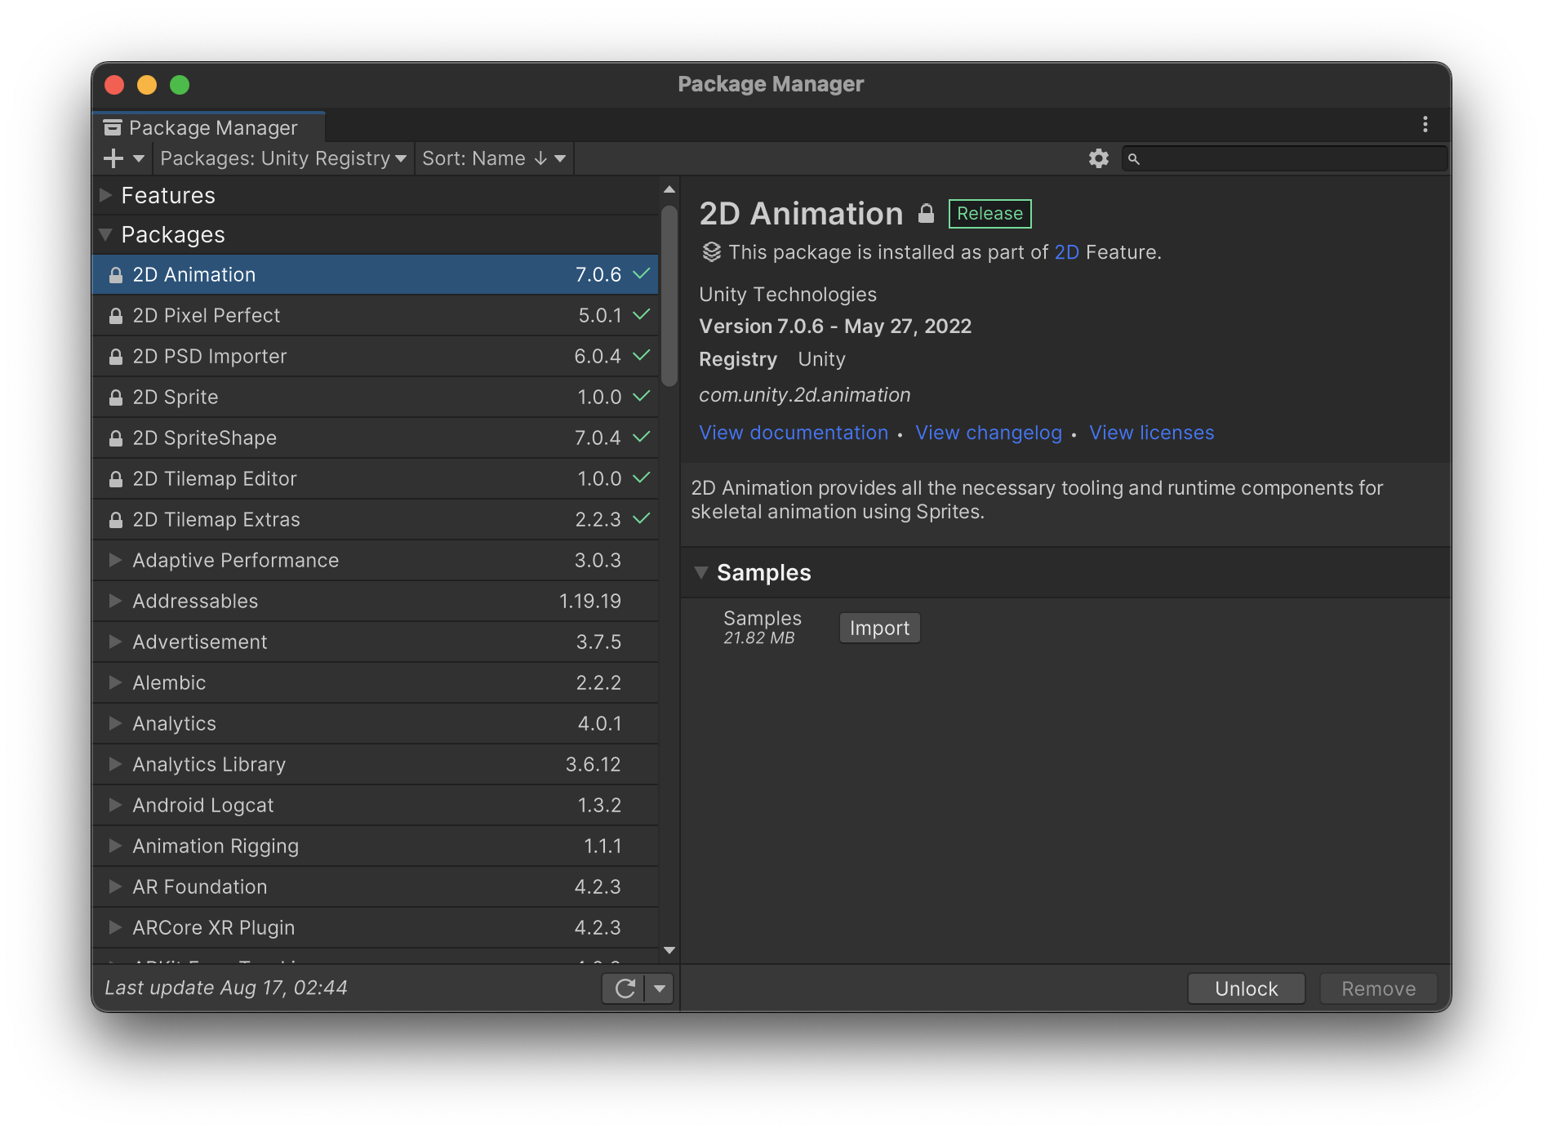Click the installed checkmark on 2D Tilemap Editor row

[x=642, y=478]
